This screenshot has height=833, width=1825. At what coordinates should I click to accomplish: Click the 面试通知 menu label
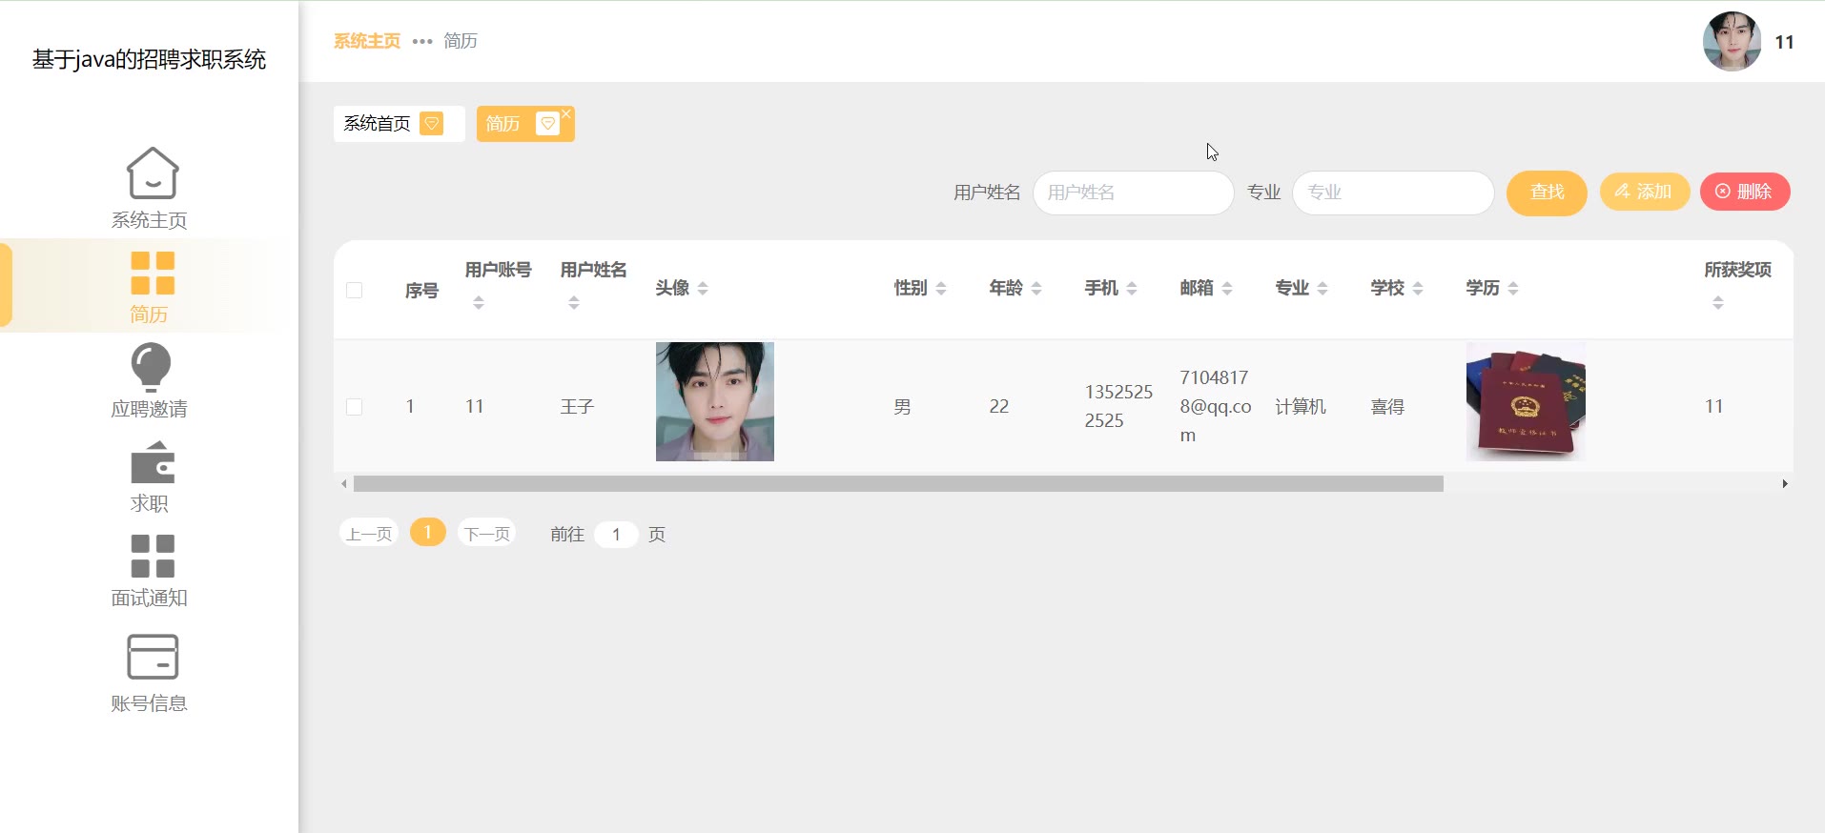[150, 598]
